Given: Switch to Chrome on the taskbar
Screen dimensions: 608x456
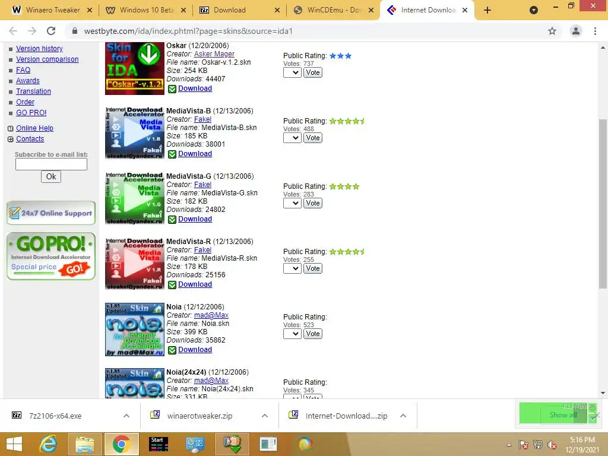Looking at the screenshot, I should [121, 444].
